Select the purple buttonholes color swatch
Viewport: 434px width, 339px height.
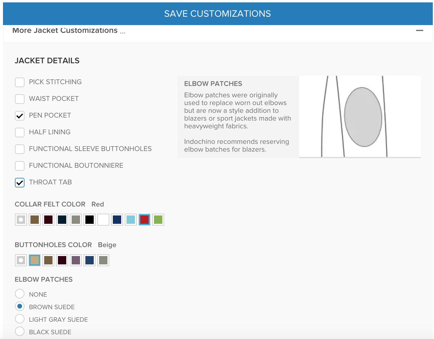tap(76, 260)
